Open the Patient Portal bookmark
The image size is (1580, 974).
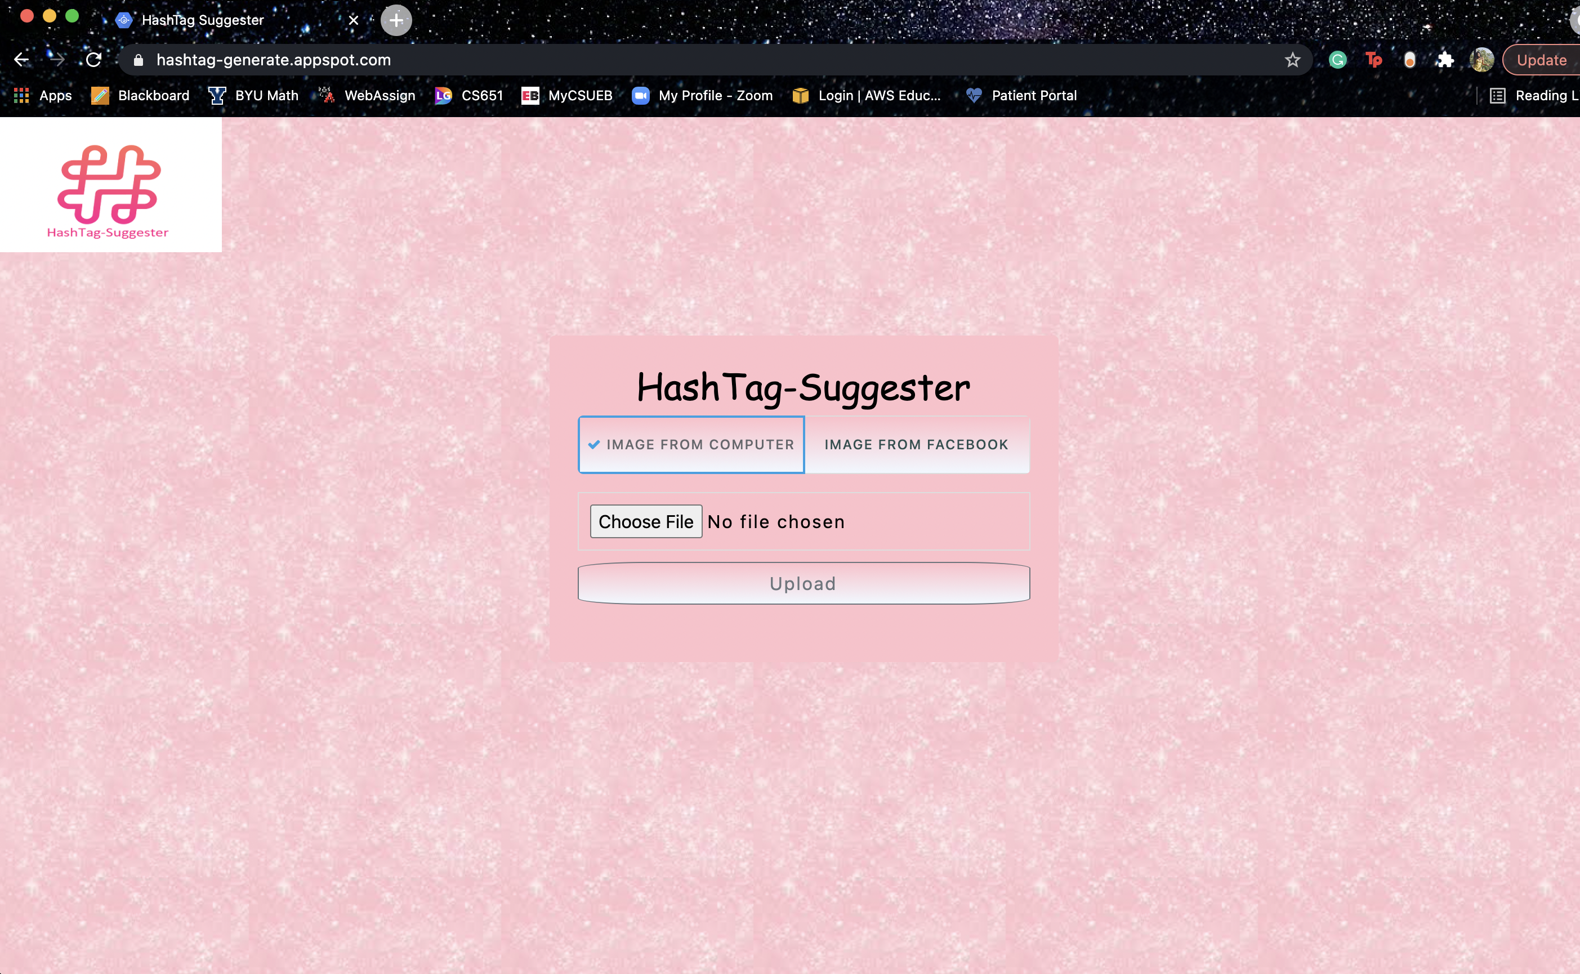[1021, 95]
